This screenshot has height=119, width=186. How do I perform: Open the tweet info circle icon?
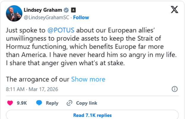coord(175,89)
